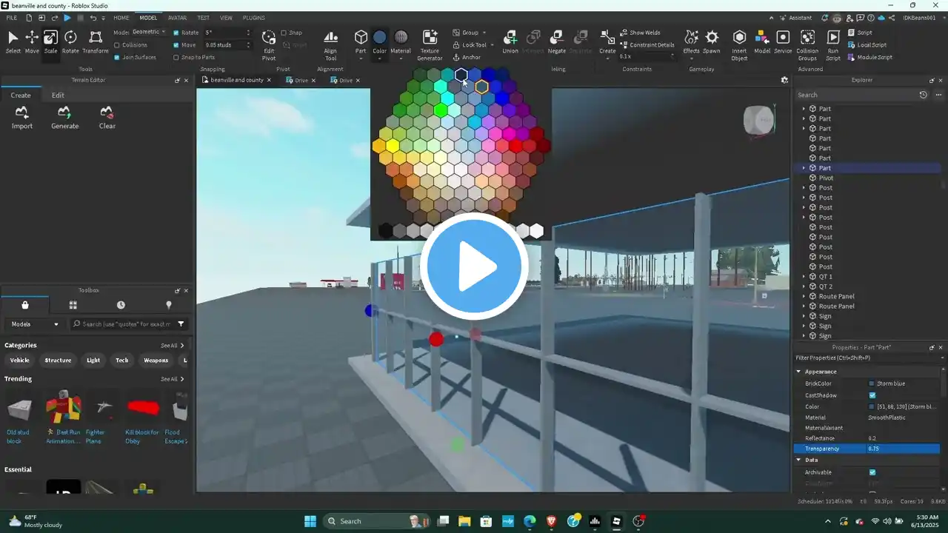This screenshot has width=948, height=533.
Task: Disable the Move snapping checkbox
Action: tap(176, 45)
